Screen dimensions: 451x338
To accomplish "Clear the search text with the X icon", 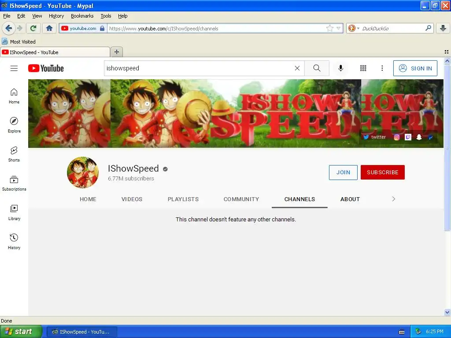I will tap(297, 68).
